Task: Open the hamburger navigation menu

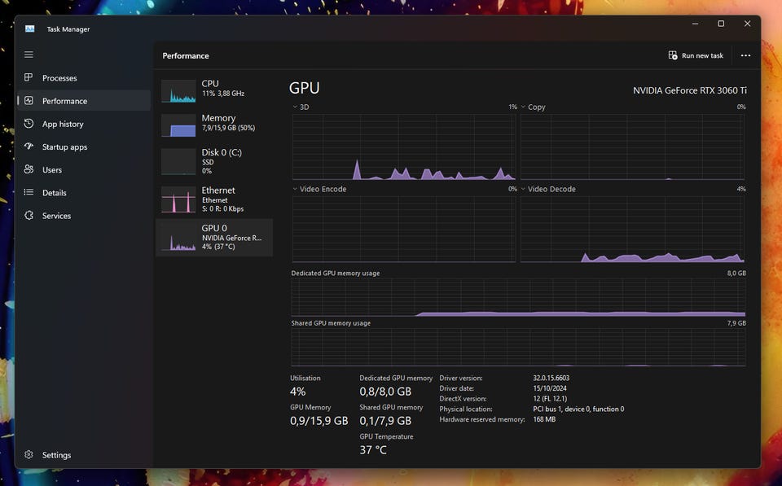Action: (x=29, y=55)
